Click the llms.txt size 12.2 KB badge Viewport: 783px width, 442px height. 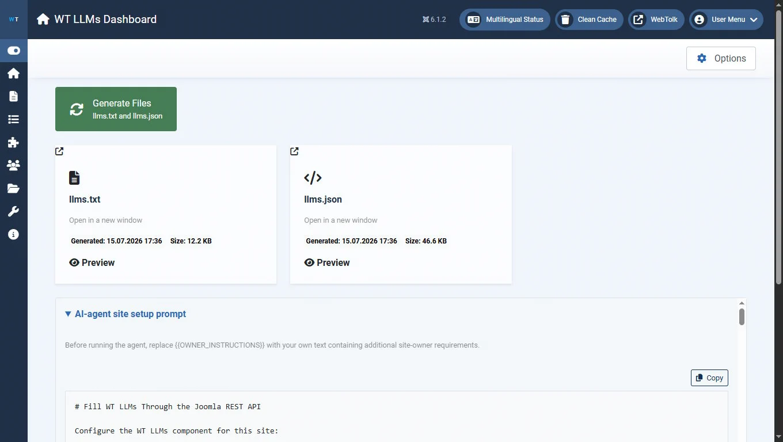[x=191, y=241]
